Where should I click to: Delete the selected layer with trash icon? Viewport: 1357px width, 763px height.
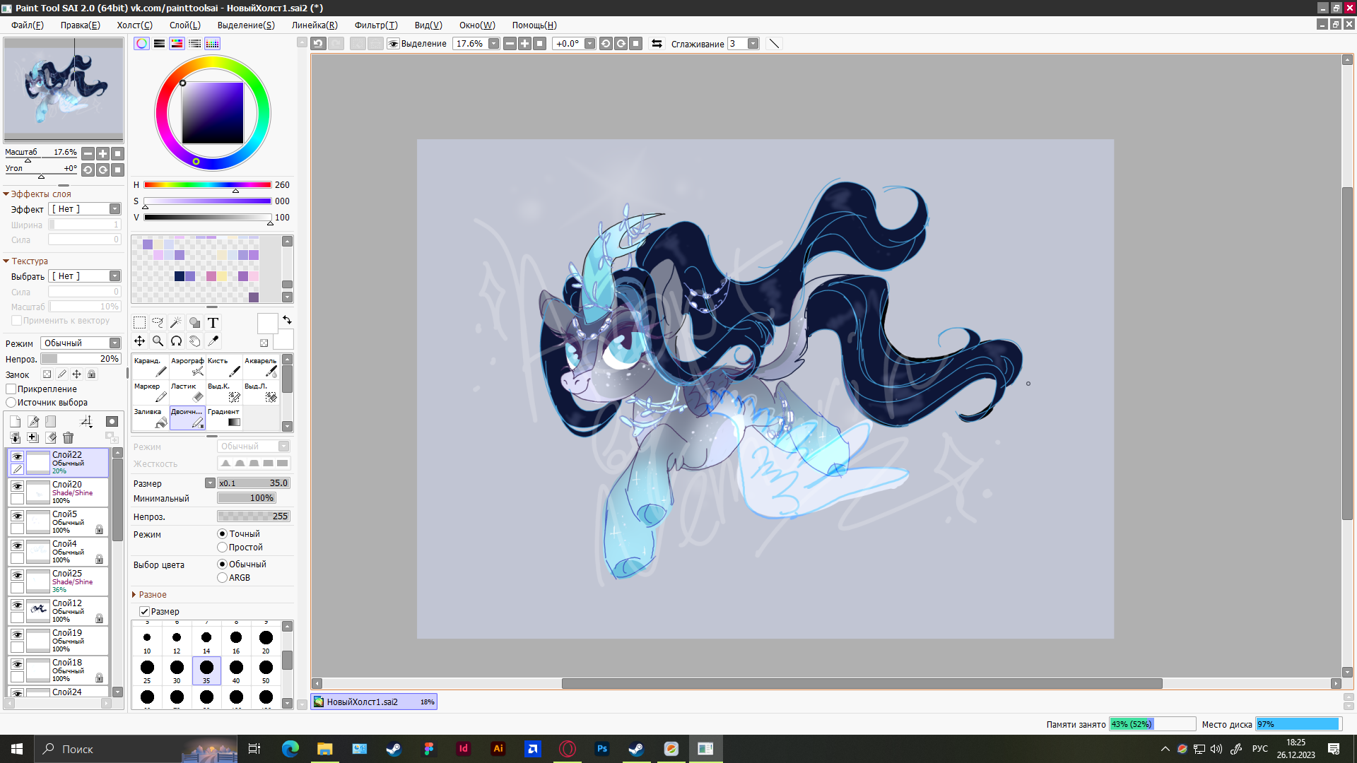68,438
